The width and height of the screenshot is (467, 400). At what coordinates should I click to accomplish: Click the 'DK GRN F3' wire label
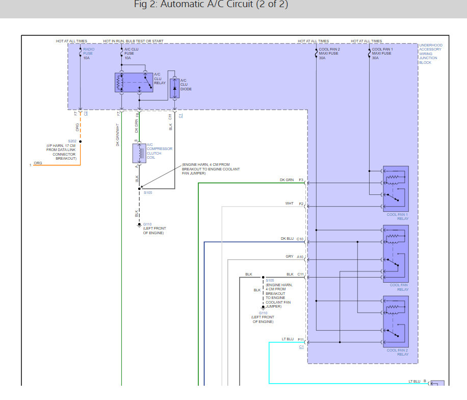coord(291,180)
